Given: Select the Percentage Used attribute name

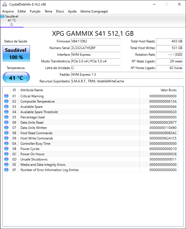Looking at the screenshot, I should (x=33, y=117).
